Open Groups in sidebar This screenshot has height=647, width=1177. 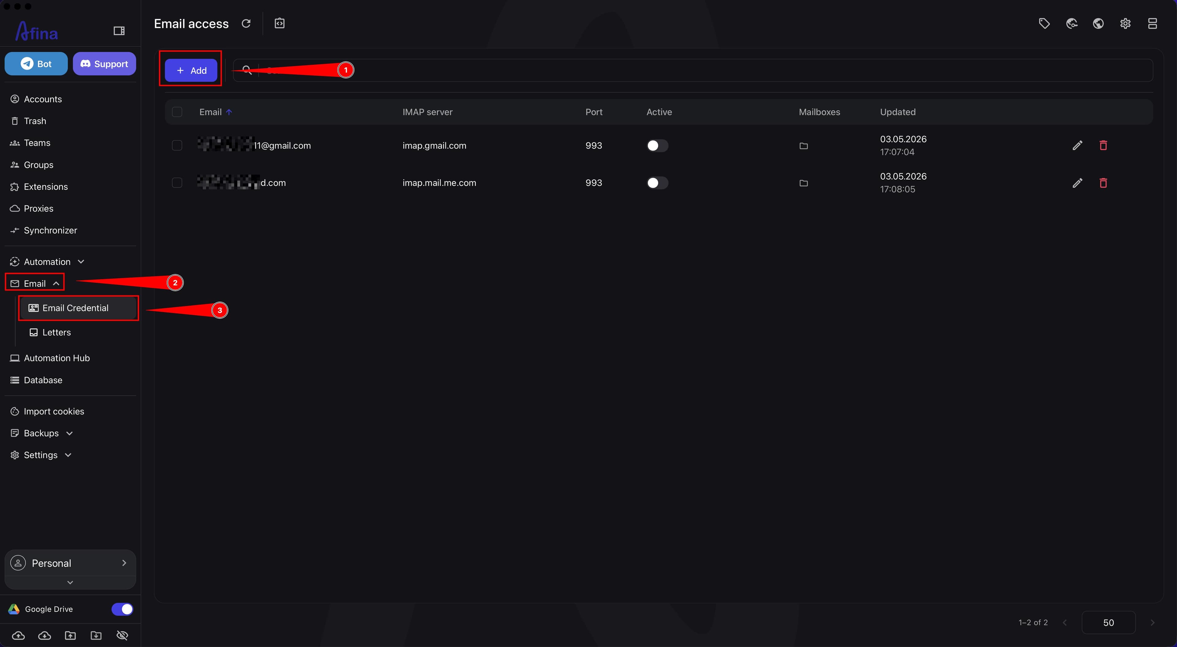[38, 165]
